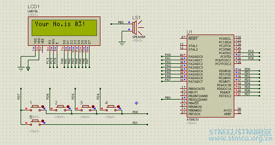Viewport: 275px width, 145px height.
Task: Toggle the red latch dot on button 2
Action: coord(68,107)
